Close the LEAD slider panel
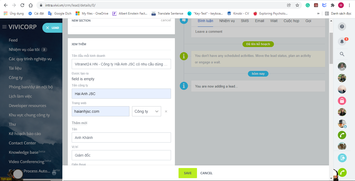Image resolution: width=355 pixels, height=181 pixels. (x=47, y=28)
